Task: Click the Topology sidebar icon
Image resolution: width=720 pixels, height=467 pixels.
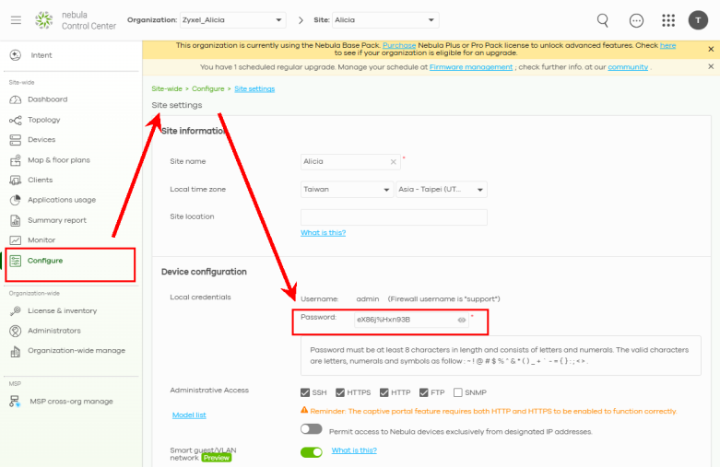Action: 15,120
